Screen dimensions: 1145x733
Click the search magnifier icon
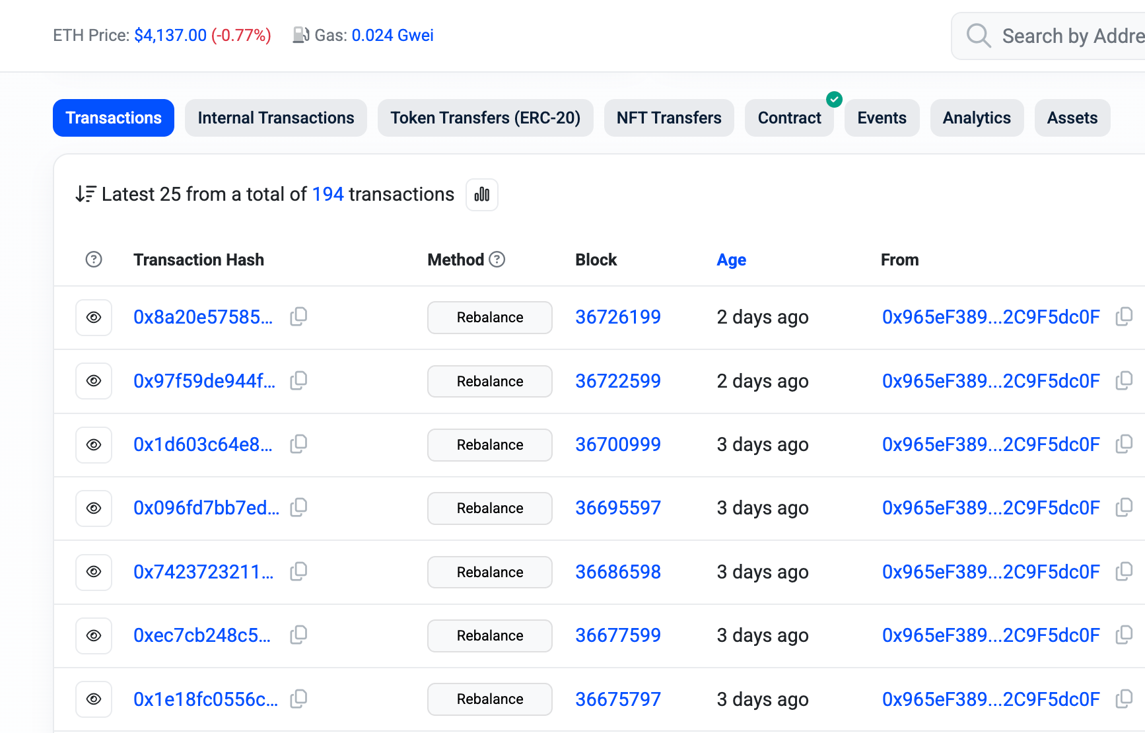979,36
